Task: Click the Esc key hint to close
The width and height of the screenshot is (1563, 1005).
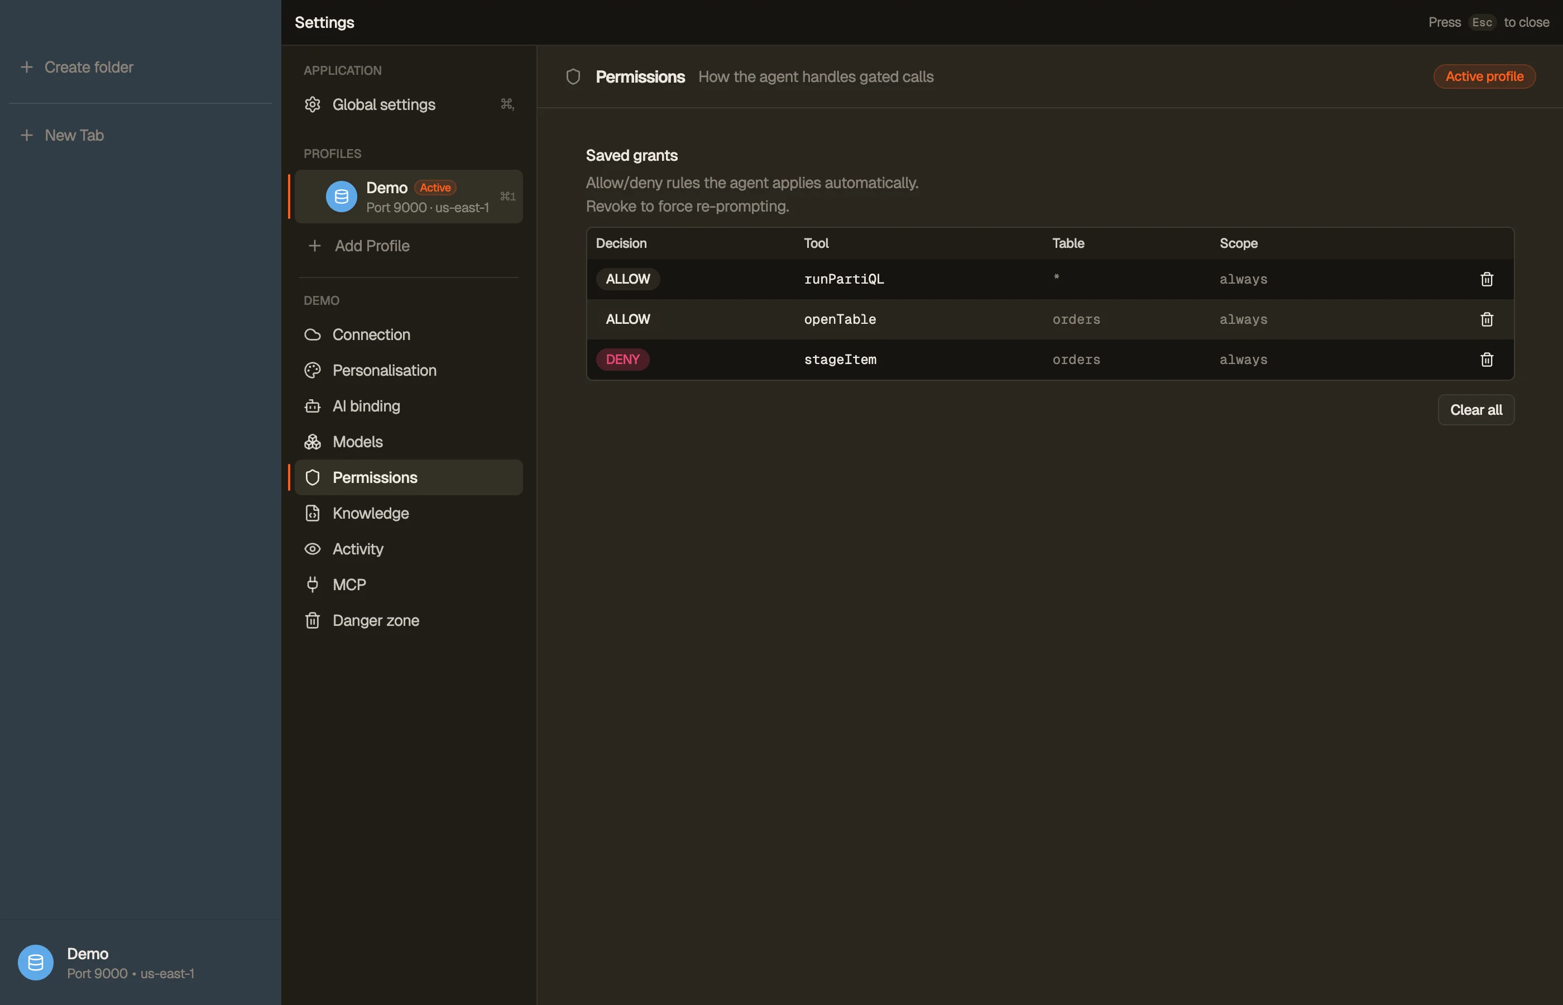Action: coord(1482,22)
